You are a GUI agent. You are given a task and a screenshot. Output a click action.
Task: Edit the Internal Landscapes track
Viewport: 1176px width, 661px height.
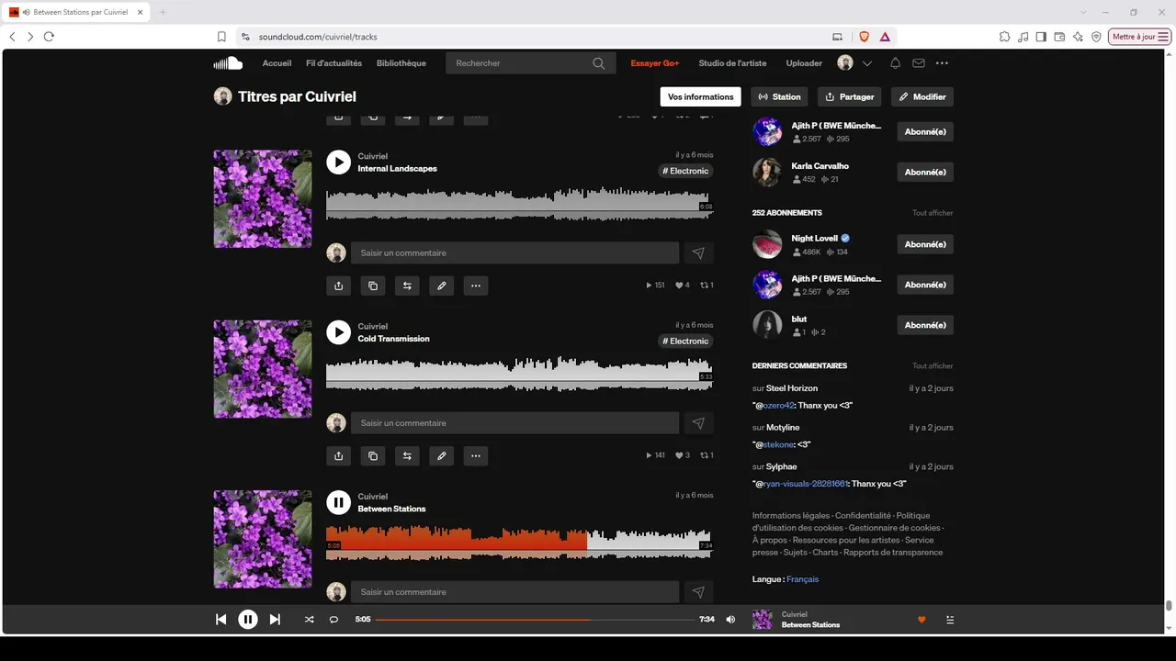[442, 286]
